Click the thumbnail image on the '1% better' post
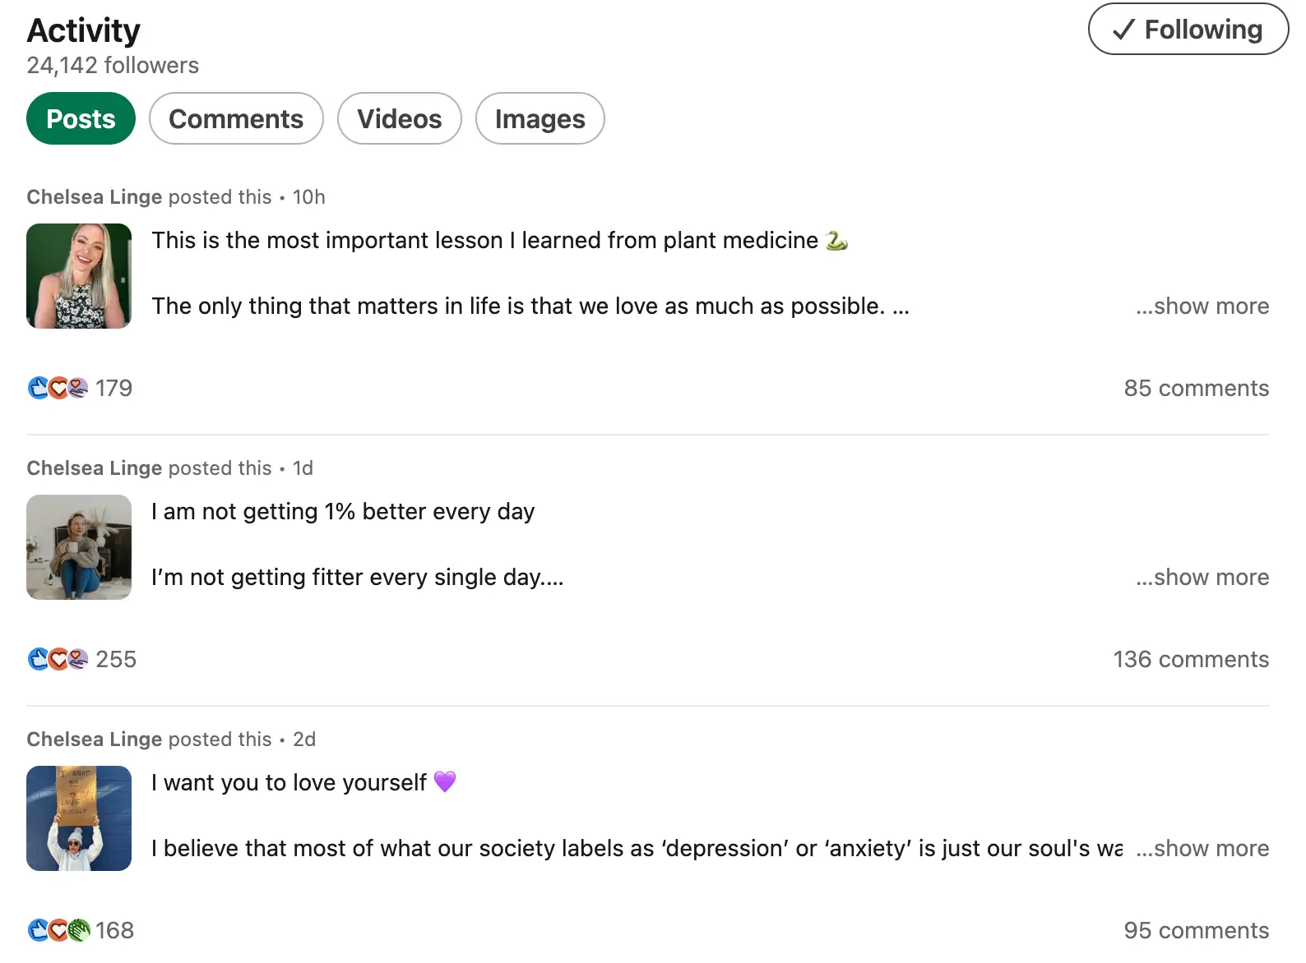 pyautogui.click(x=79, y=546)
